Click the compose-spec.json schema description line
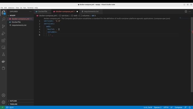 pyautogui.click(x=107, y=18)
